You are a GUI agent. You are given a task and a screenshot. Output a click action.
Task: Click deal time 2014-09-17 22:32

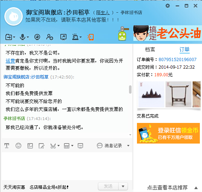click(177, 67)
